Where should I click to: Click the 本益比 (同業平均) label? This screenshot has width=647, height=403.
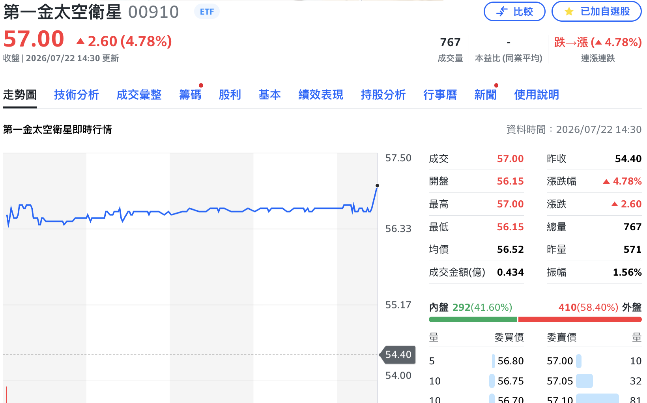509,58
